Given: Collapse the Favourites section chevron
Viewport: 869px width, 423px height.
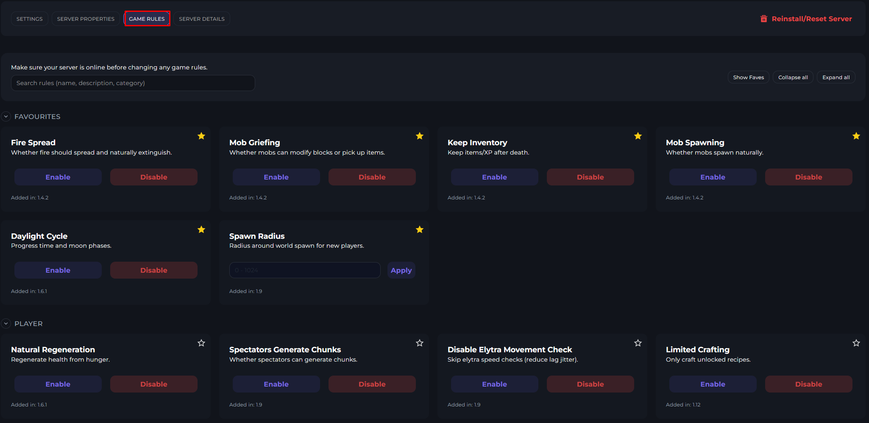Looking at the screenshot, I should [x=6, y=116].
